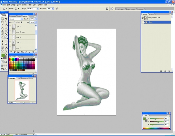Create new snapshot in History panel

coord(165,71)
